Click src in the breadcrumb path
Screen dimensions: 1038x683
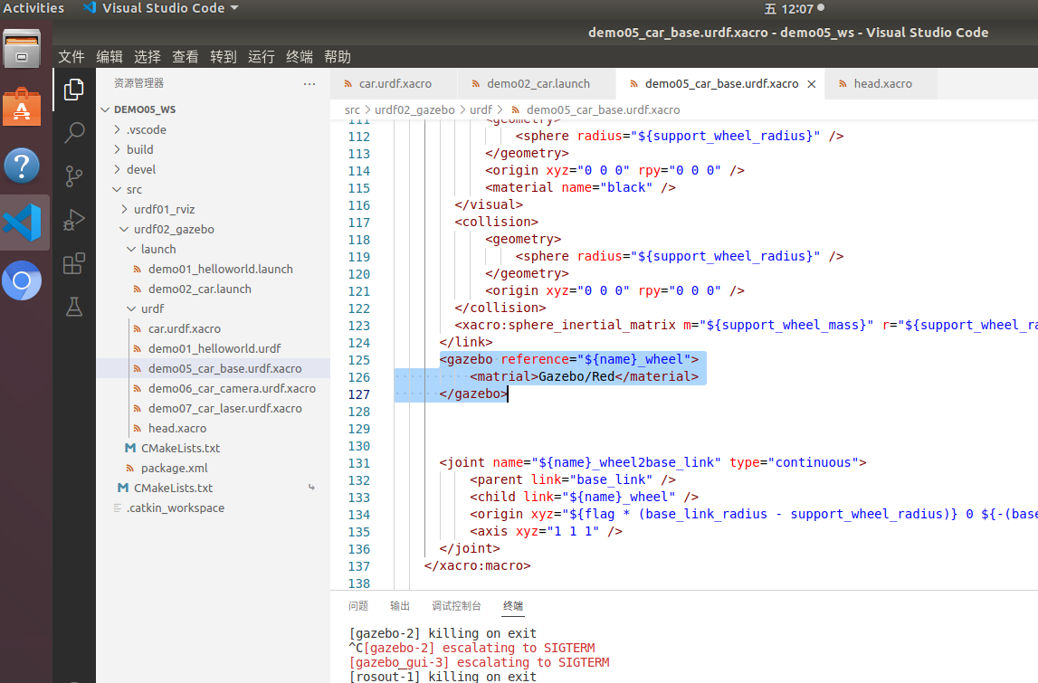pos(352,109)
